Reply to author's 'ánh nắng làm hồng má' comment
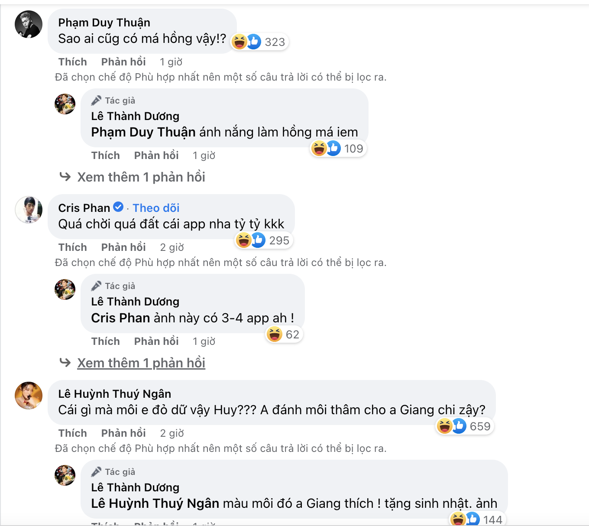589x526 pixels. click(x=156, y=156)
